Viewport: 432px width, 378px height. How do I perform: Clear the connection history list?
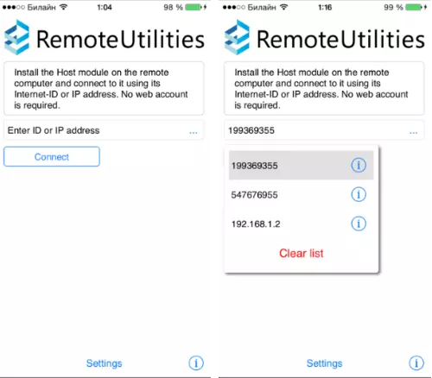[x=302, y=254]
